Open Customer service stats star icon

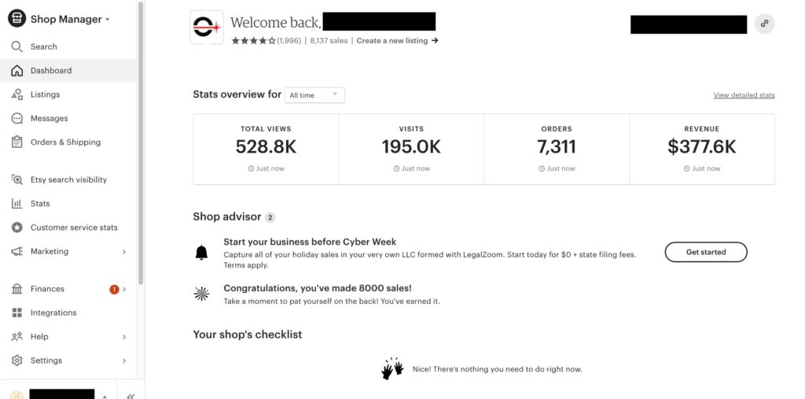pyautogui.click(x=17, y=227)
